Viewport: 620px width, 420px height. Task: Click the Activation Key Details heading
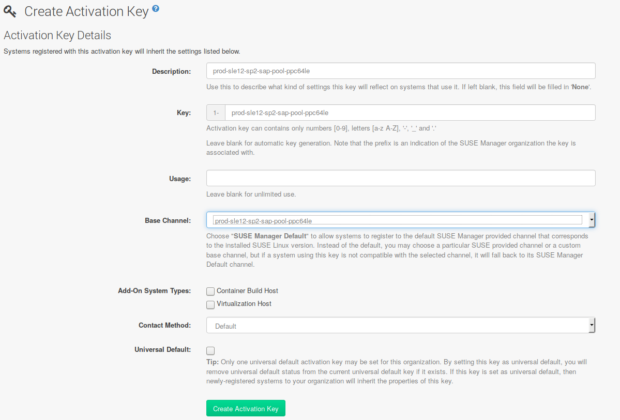coord(57,35)
